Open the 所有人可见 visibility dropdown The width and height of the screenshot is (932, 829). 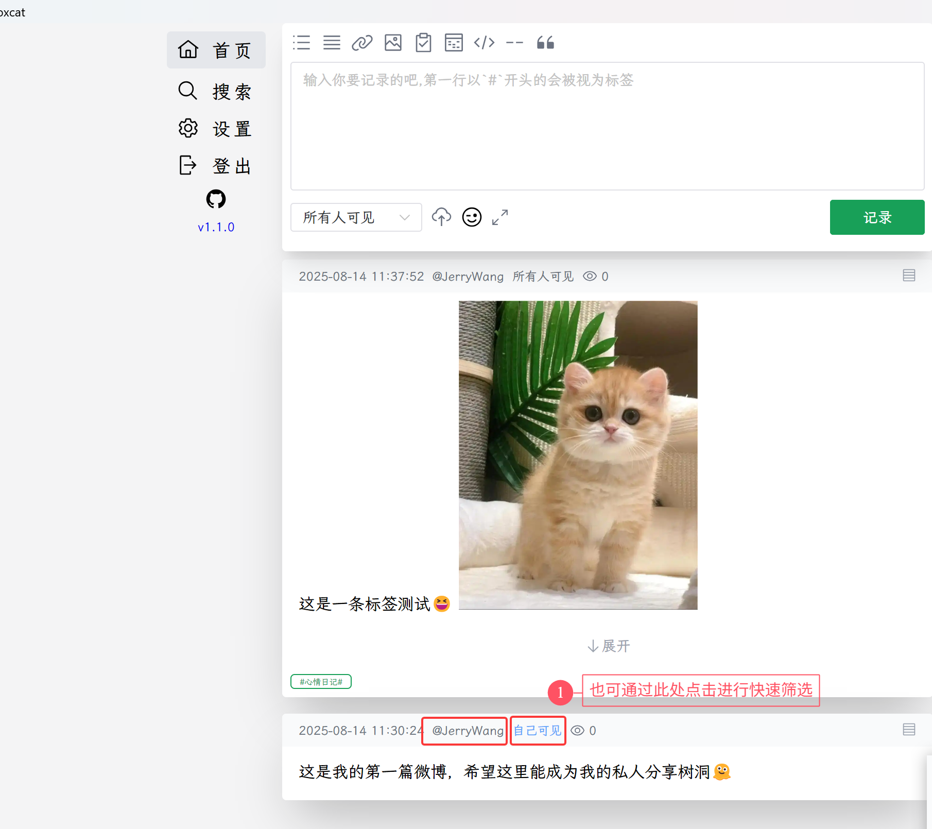pos(356,217)
